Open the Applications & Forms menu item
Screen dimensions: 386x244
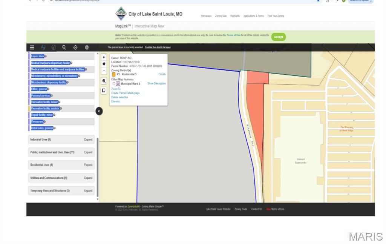[254, 16]
